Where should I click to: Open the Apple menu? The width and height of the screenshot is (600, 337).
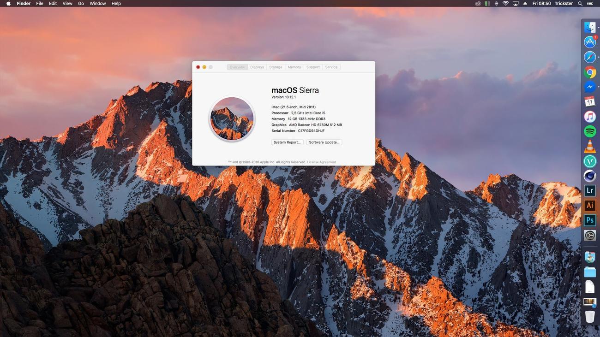[8, 3]
